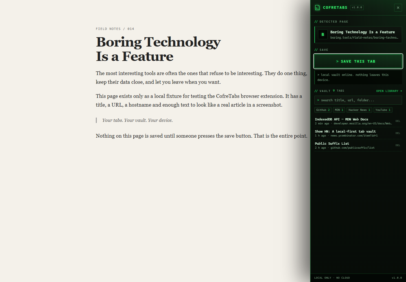
Task: Open the saved IndexedDB API – MDN Web Docs tab
Action: (354, 121)
